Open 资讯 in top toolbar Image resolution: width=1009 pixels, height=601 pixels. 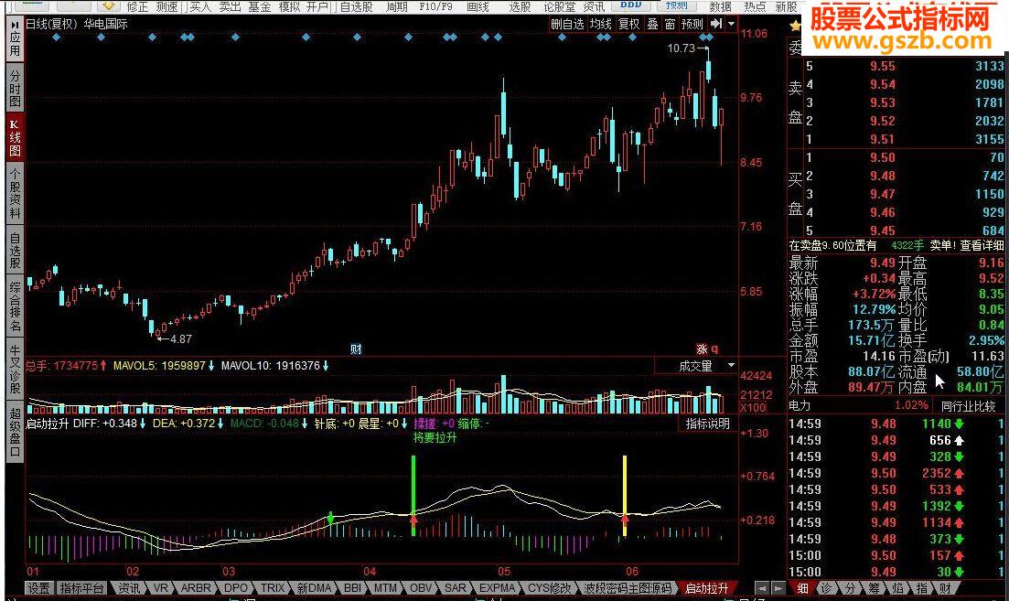594,6
